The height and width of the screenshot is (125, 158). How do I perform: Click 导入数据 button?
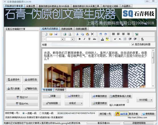[13, 88]
